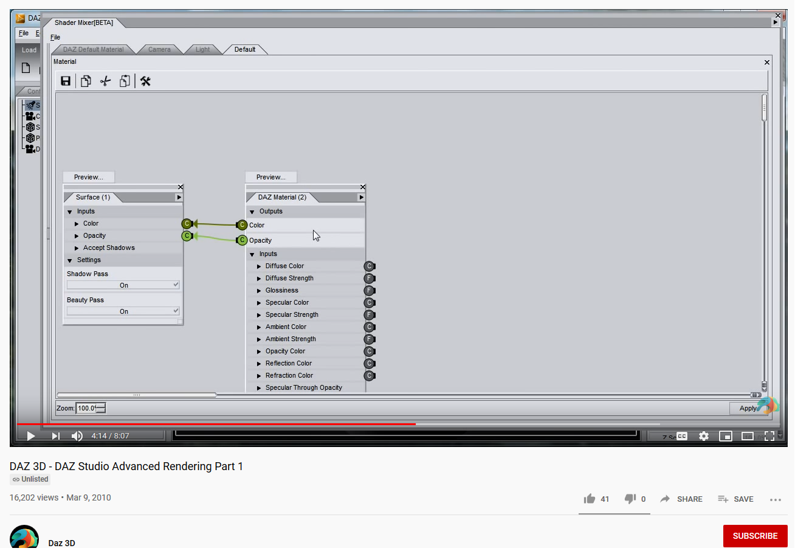Click the Ambient Strength connector
This screenshot has width=795, height=551.
(370, 339)
